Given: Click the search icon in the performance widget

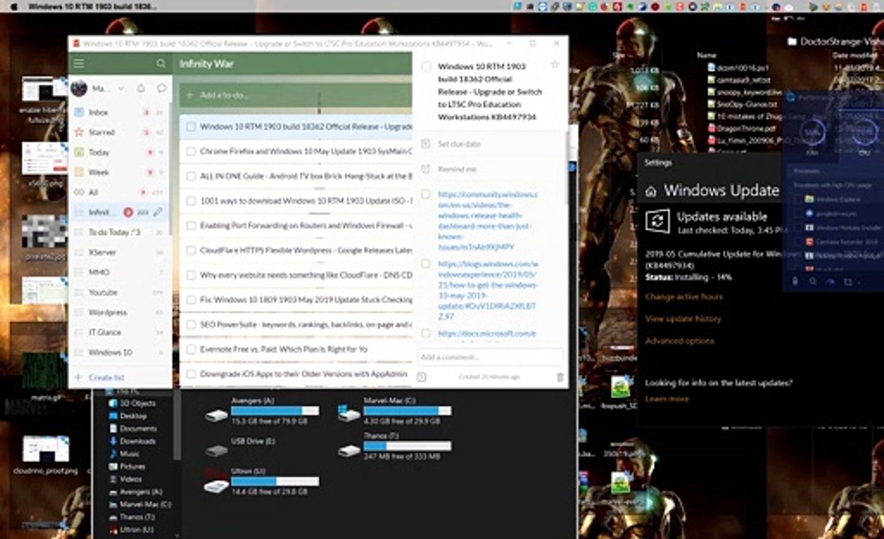Looking at the screenshot, I should tap(813, 281).
